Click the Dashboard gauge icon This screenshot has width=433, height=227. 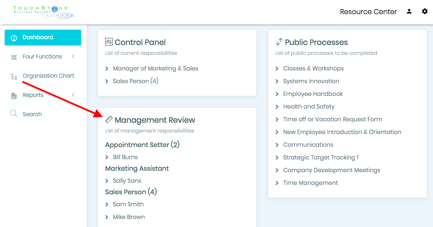click(14, 38)
